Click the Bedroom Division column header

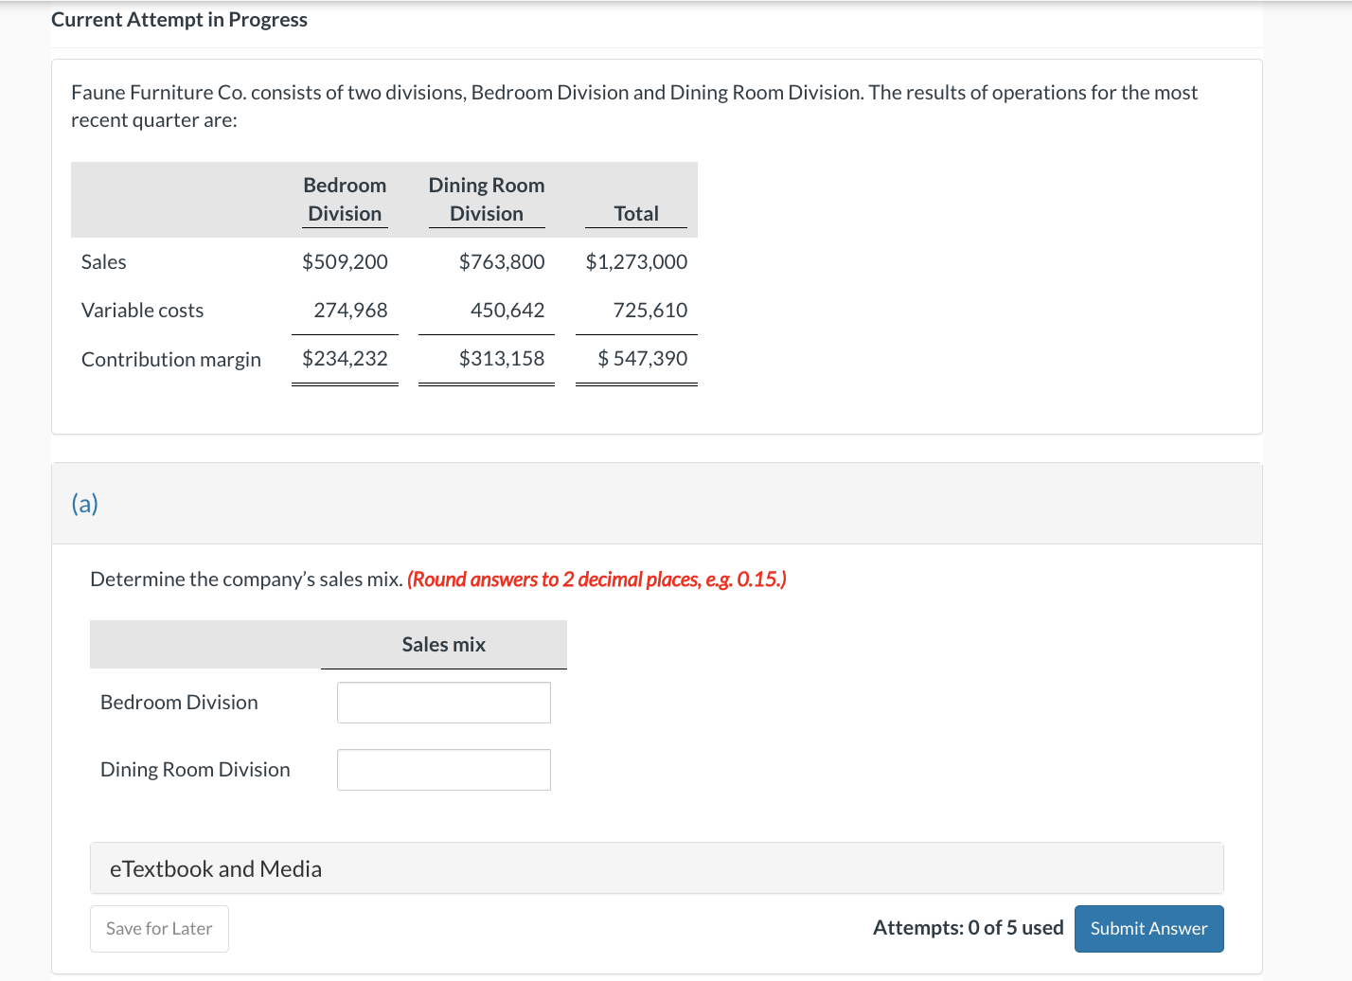click(x=345, y=200)
